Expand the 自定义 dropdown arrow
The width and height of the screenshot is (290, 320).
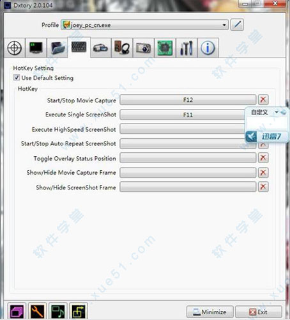(277, 112)
